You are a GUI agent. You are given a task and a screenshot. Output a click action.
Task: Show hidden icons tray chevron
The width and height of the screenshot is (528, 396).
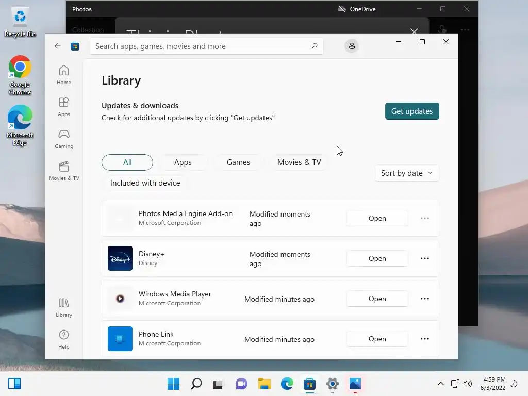point(440,384)
